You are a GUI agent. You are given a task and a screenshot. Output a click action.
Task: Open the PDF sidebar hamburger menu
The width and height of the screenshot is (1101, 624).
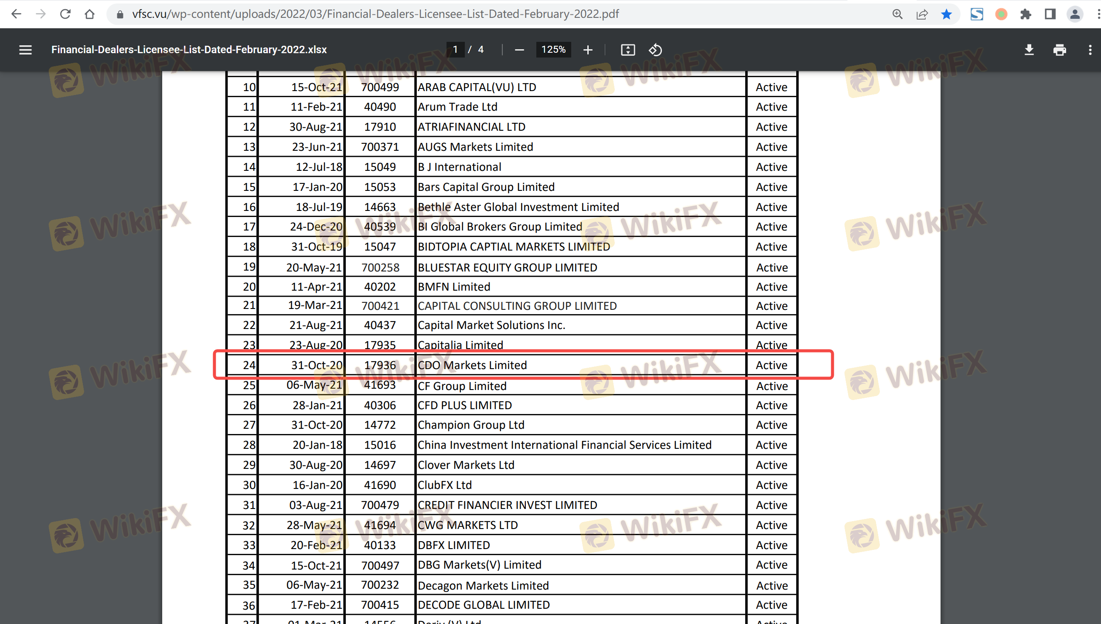point(25,50)
